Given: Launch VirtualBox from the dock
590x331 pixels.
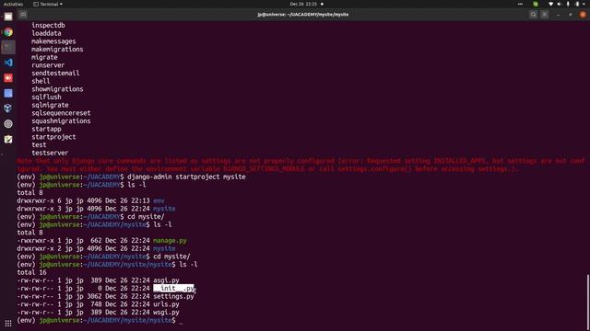Looking at the screenshot, I should (x=8, y=108).
